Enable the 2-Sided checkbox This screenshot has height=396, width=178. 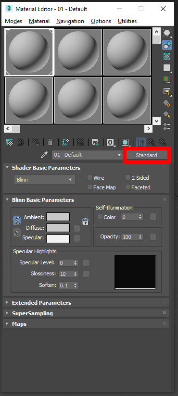click(128, 177)
